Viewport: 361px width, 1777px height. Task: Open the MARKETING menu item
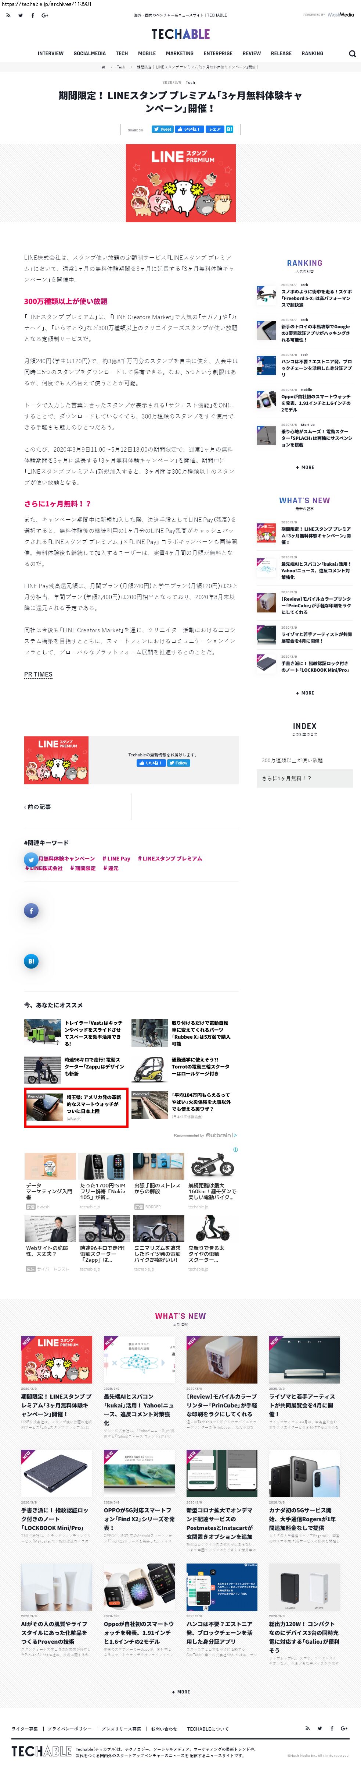[x=180, y=53]
